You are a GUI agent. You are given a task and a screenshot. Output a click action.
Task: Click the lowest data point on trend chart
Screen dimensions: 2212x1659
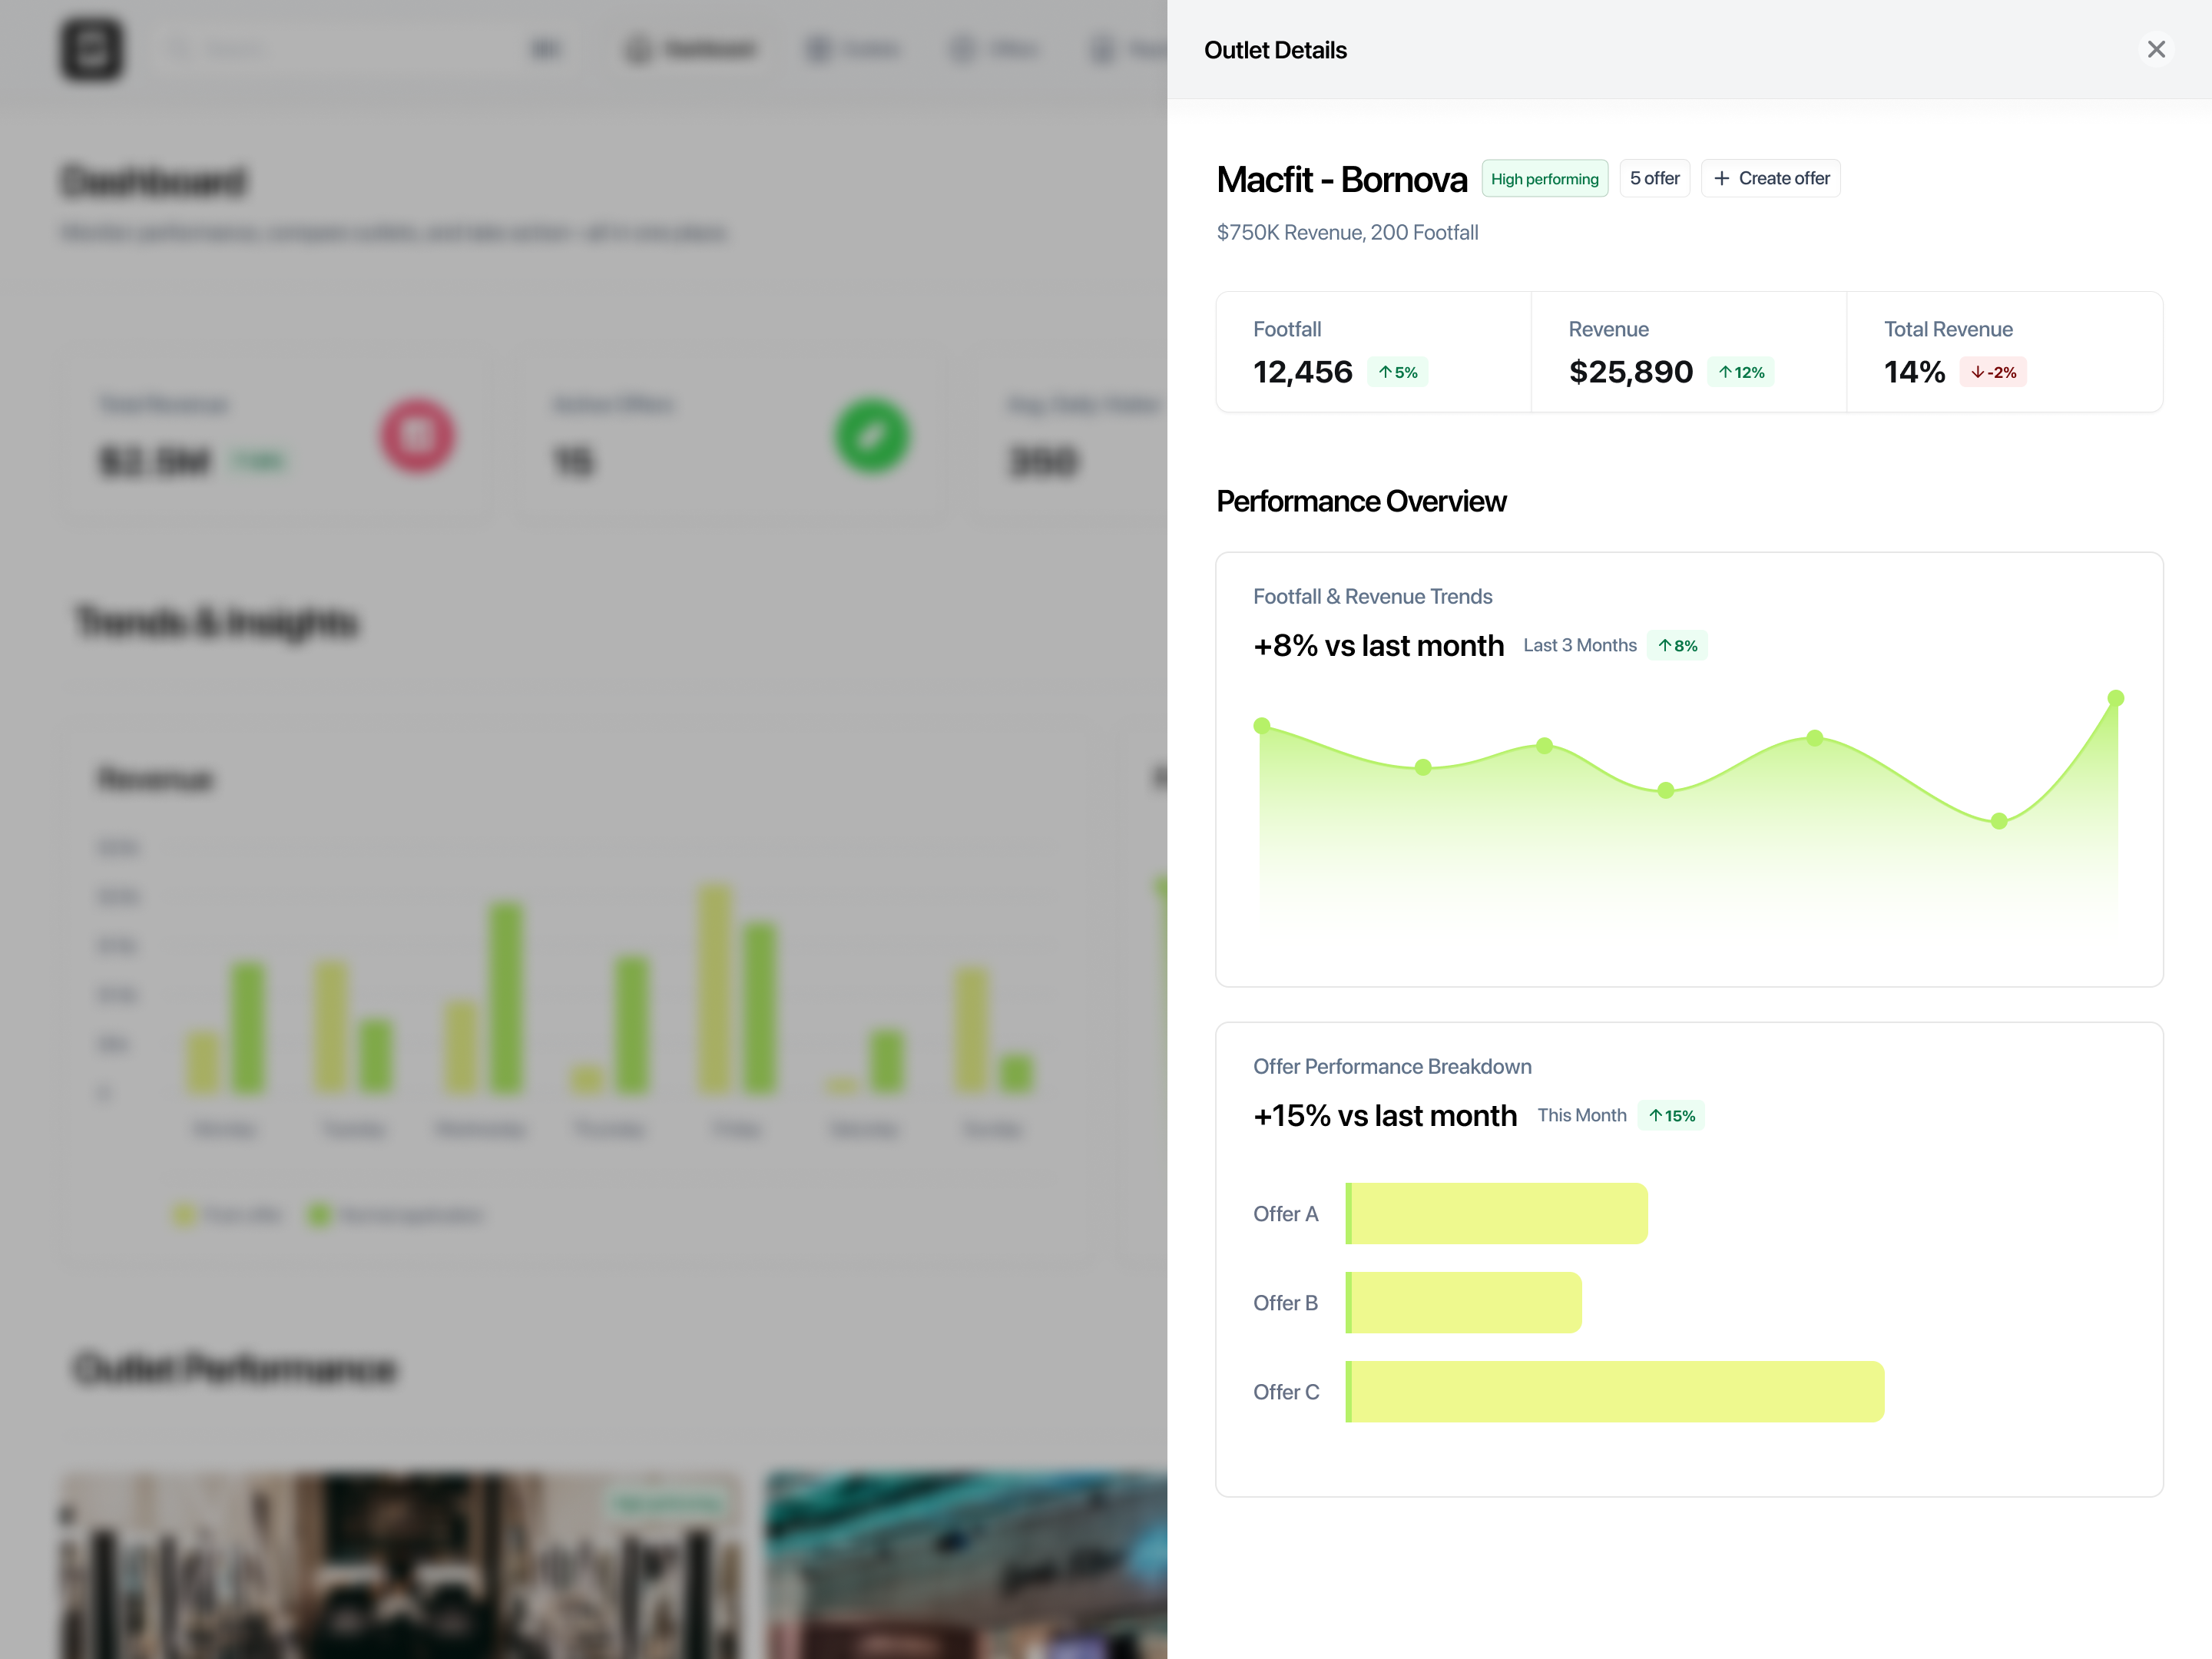(x=1998, y=821)
